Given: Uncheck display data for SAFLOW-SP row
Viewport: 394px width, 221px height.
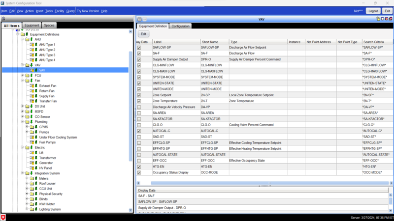Looking at the screenshot, I should [139, 48].
